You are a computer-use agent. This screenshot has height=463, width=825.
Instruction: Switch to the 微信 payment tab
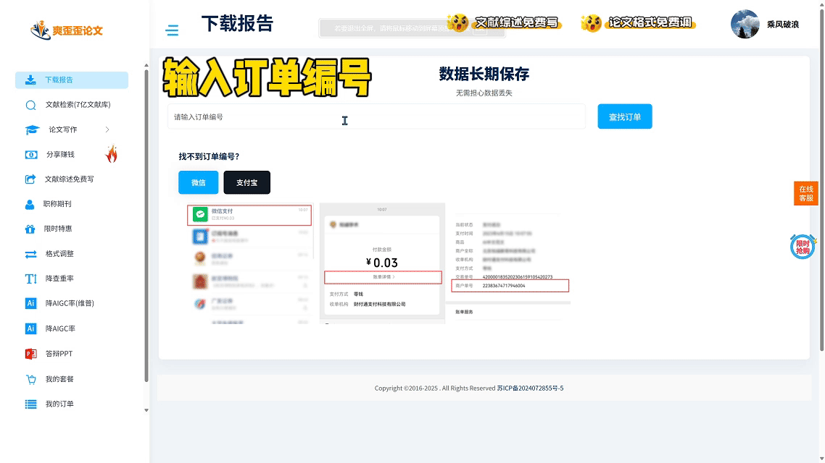click(x=198, y=183)
